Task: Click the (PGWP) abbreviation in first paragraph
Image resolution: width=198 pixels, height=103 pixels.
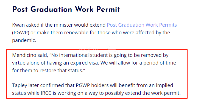Action: 21,33
